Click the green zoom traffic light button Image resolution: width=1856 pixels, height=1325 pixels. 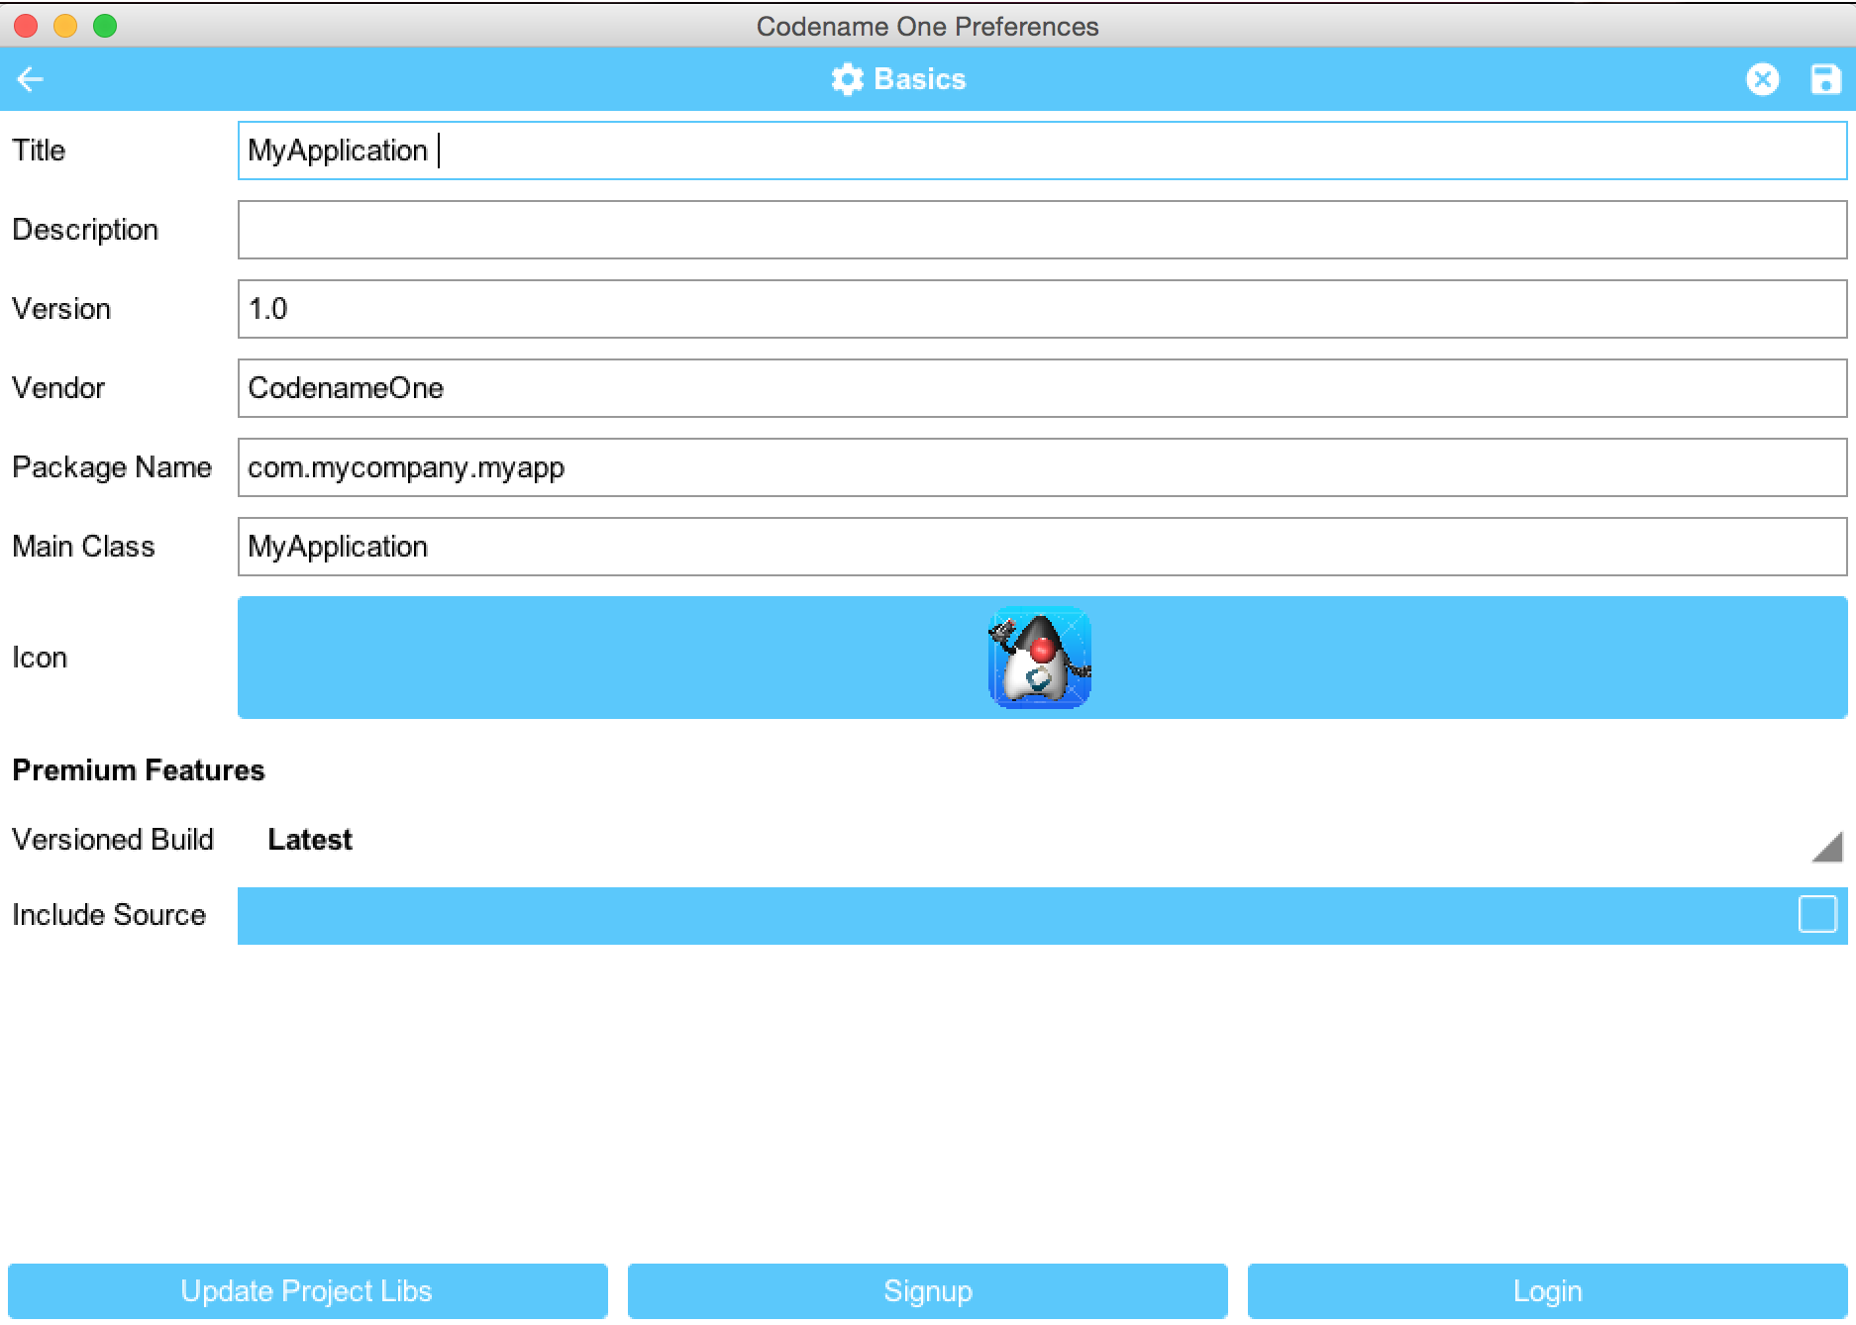104,27
